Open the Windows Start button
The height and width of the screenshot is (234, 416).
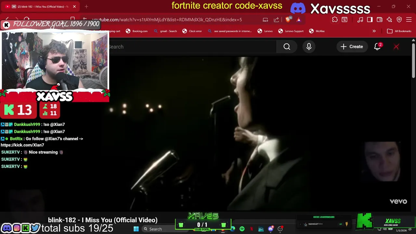tap(136, 229)
